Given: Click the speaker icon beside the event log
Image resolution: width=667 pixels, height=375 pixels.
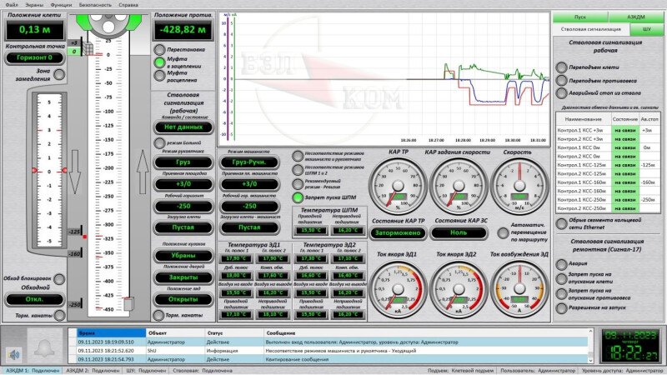Looking at the screenshot, I should click(12, 342).
